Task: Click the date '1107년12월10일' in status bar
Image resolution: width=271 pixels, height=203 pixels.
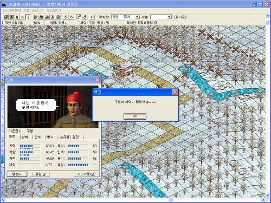Action: tap(13, 23)
